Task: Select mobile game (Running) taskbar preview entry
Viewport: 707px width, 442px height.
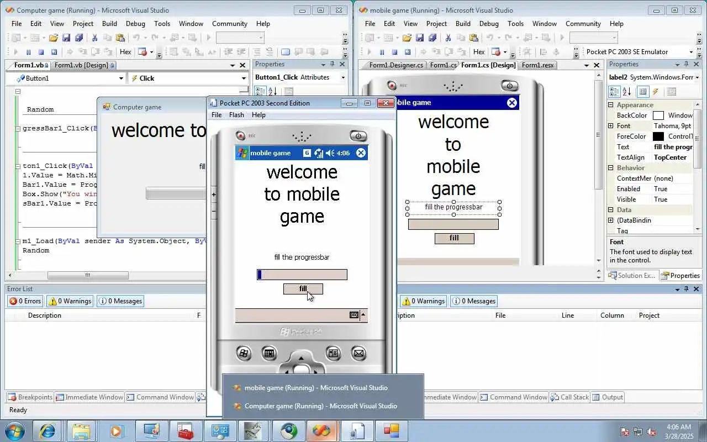Action: click(x=316, y=388)
